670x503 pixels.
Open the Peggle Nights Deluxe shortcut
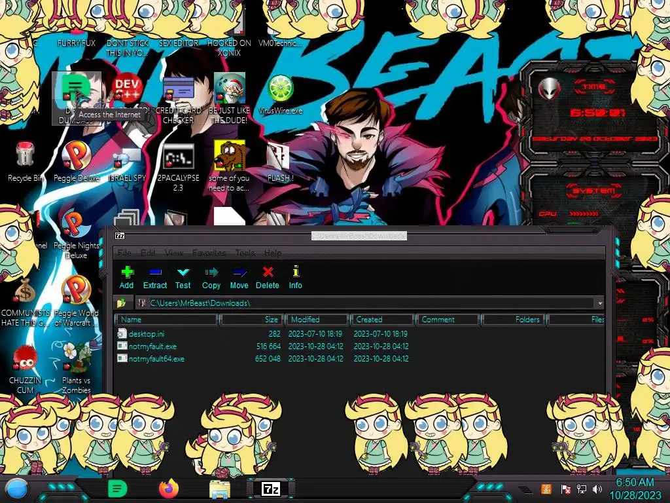pos(76,234)
